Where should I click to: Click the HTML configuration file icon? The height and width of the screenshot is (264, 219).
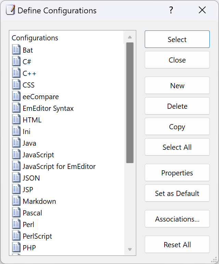point(16,119)
